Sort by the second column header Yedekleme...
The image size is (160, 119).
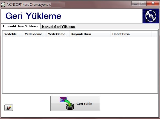(x=35, y=34)
